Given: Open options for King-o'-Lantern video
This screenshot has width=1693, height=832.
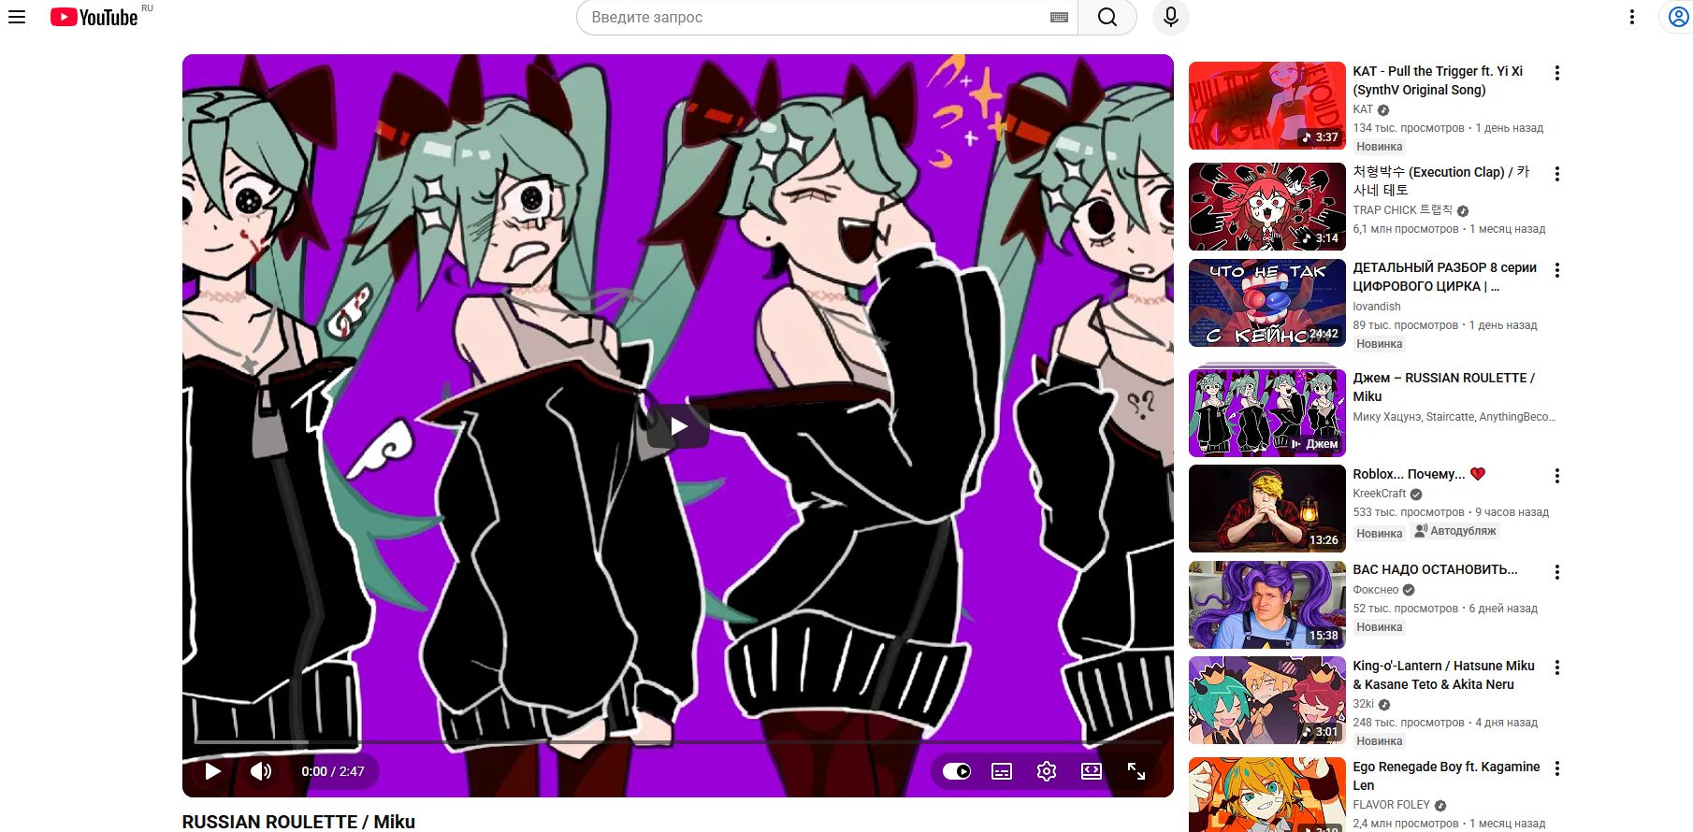Looking at the screenshot, I should tap(1556, 667).
